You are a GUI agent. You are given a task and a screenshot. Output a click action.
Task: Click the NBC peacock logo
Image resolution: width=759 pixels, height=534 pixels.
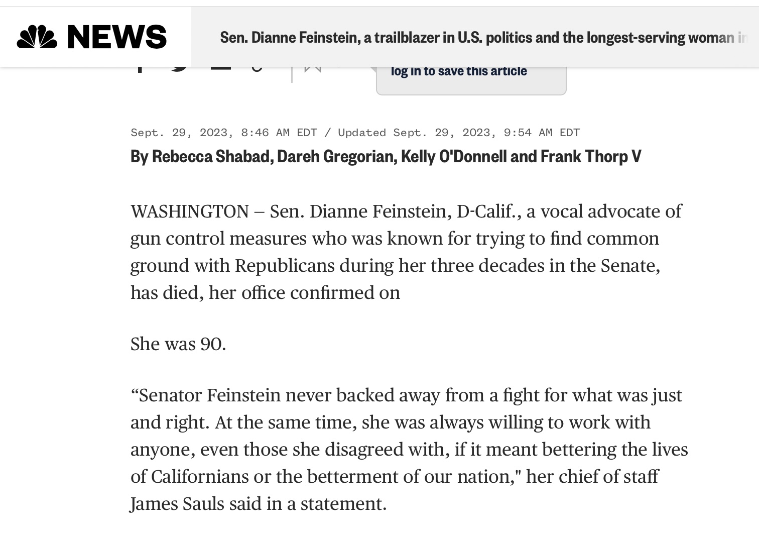click(x=37, y=37)
